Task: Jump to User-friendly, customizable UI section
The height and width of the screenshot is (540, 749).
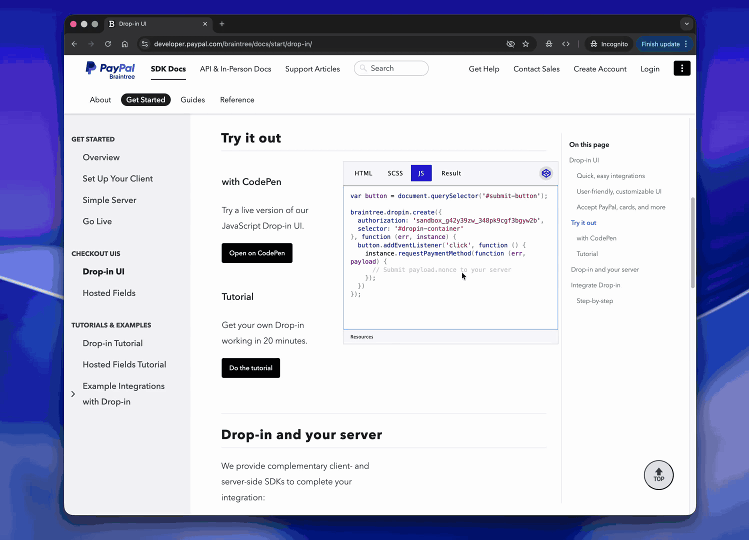Action: coord(618,191)
